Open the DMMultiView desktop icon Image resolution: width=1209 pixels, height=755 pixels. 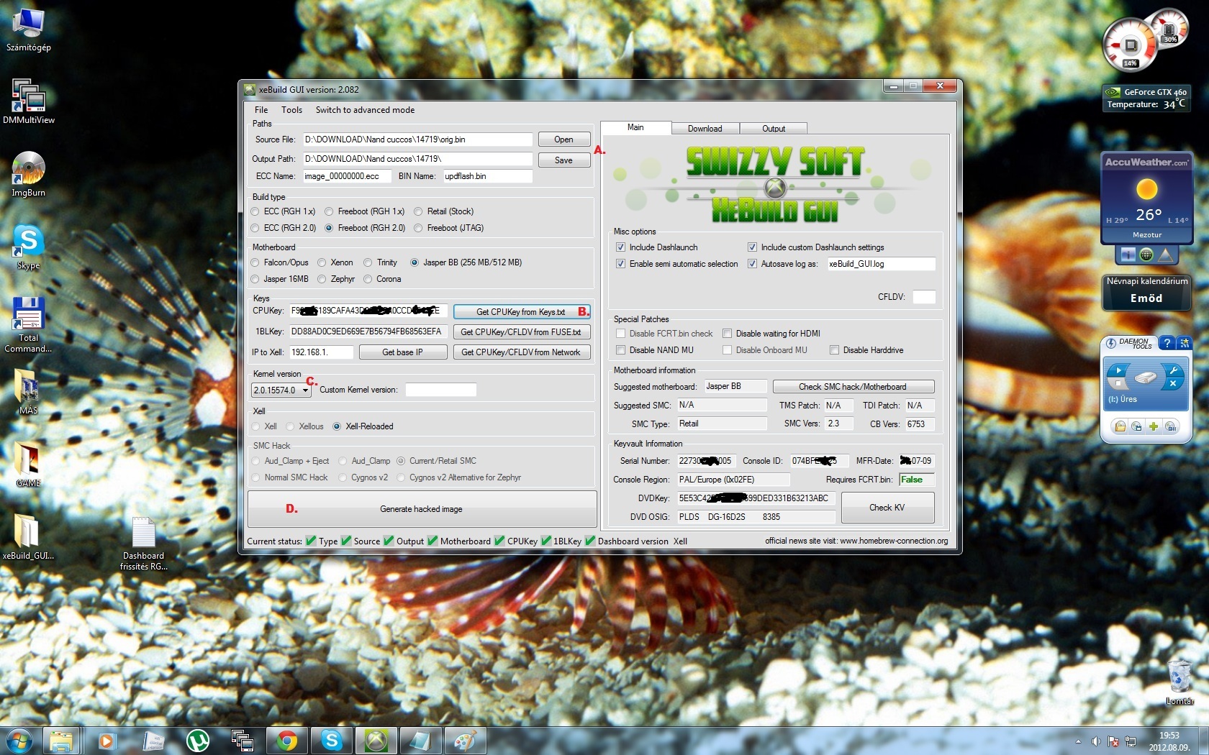(28, 99)
